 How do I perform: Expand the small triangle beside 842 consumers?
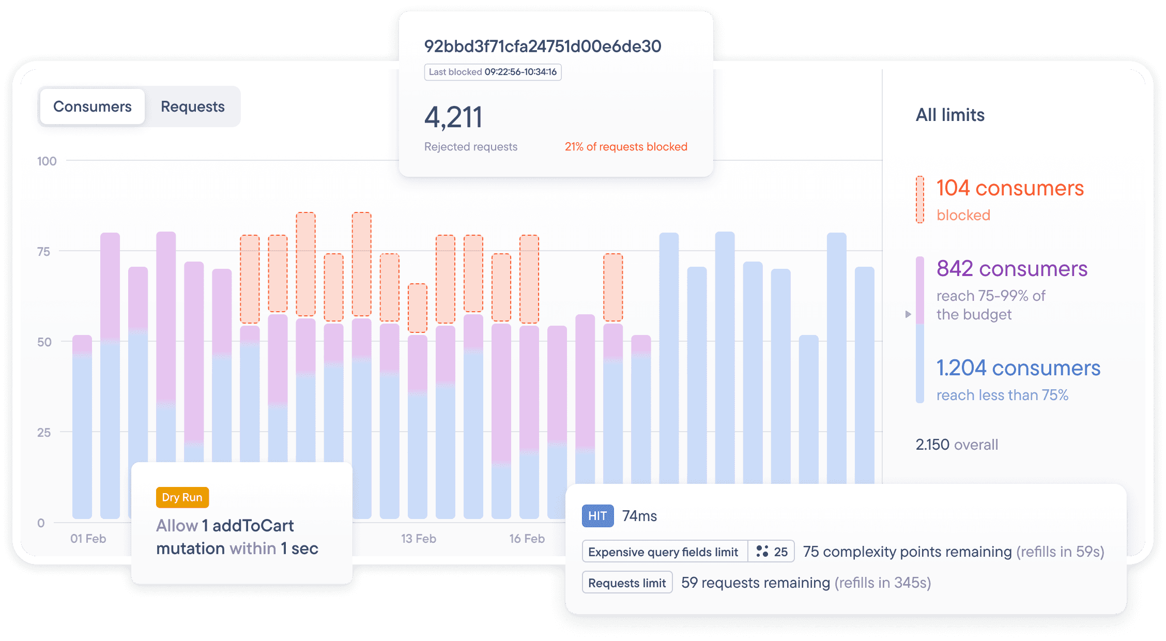click(x=908, y=314)
